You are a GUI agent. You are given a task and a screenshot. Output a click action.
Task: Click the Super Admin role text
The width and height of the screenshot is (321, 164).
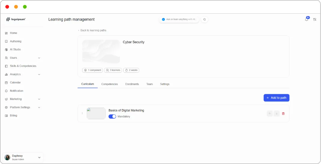(18, 160)
